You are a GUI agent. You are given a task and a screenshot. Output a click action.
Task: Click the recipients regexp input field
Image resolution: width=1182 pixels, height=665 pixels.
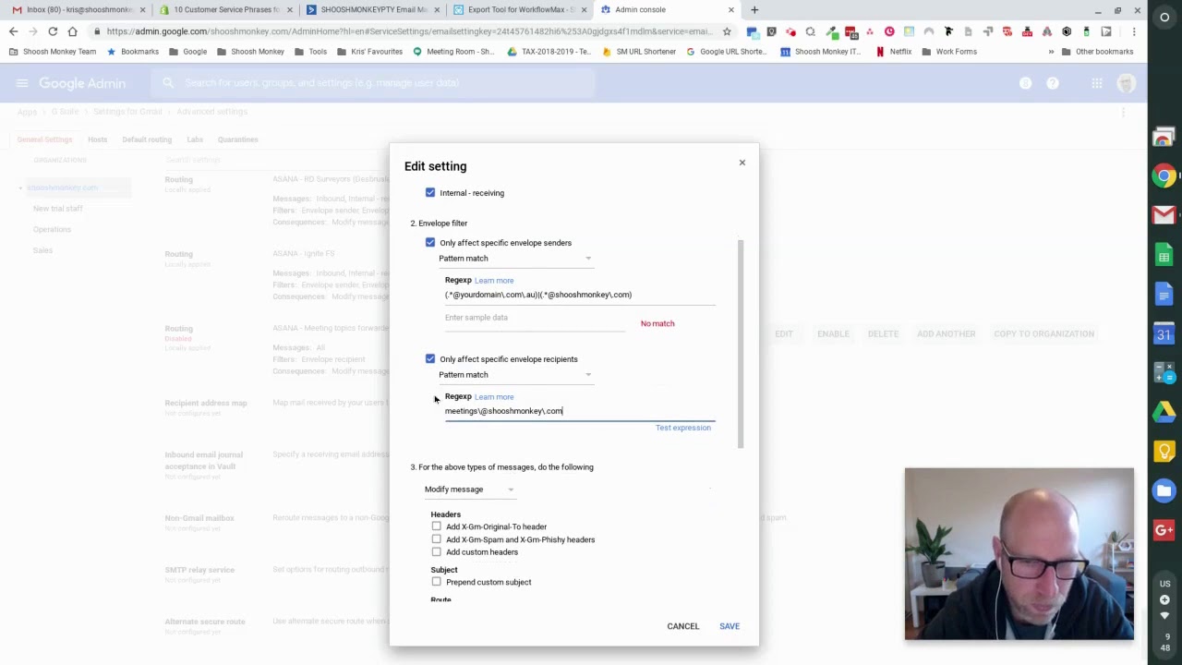pyautogui.click(x=580, y=411)
